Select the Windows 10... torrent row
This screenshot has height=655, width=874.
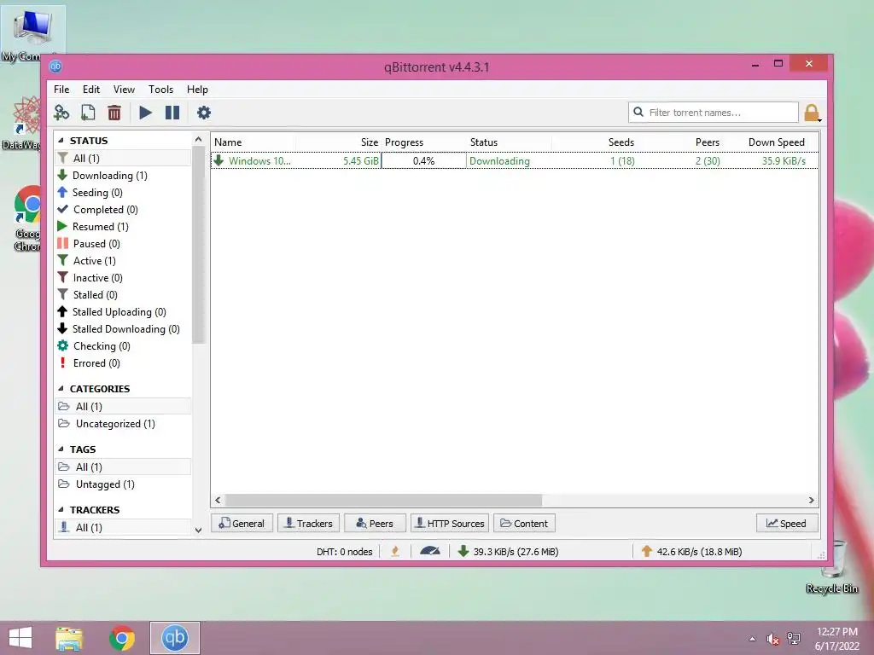(515, 161)
